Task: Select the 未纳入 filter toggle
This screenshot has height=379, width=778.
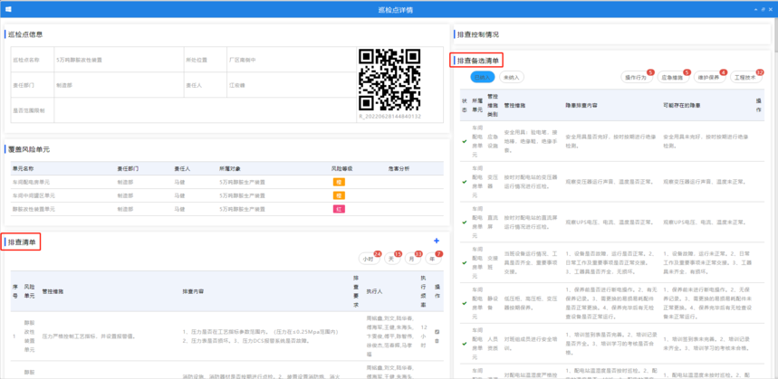Action: 512,78
